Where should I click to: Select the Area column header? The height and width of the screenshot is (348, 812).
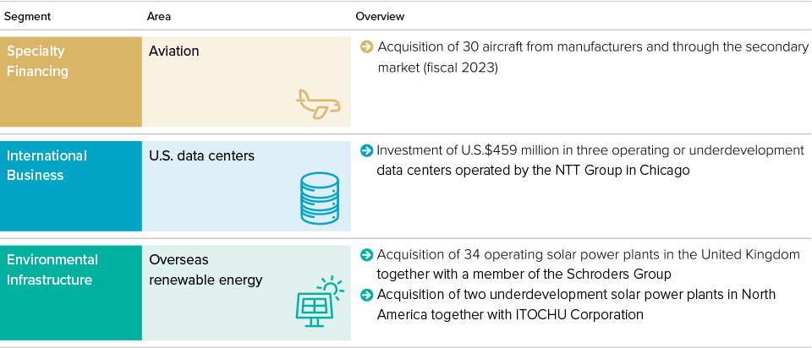tap(159, 17)
